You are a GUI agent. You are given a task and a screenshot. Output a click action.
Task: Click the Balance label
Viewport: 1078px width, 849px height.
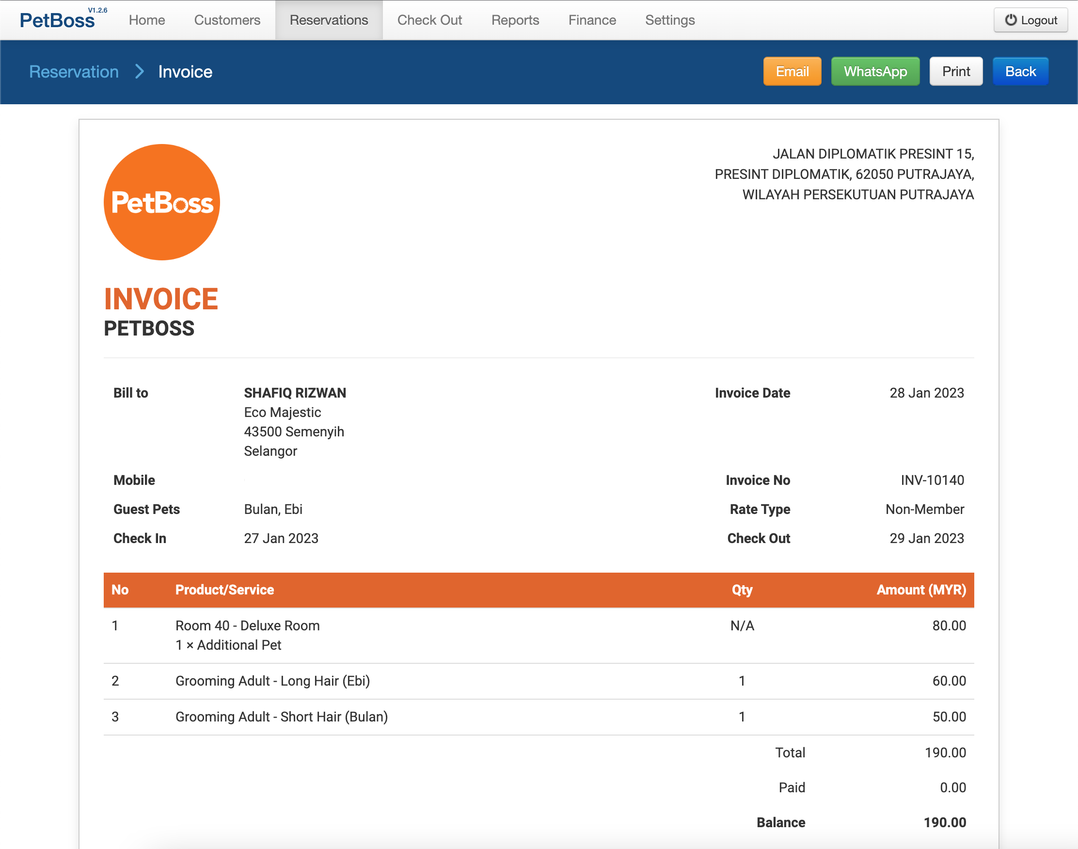click(x=780, y=822)
